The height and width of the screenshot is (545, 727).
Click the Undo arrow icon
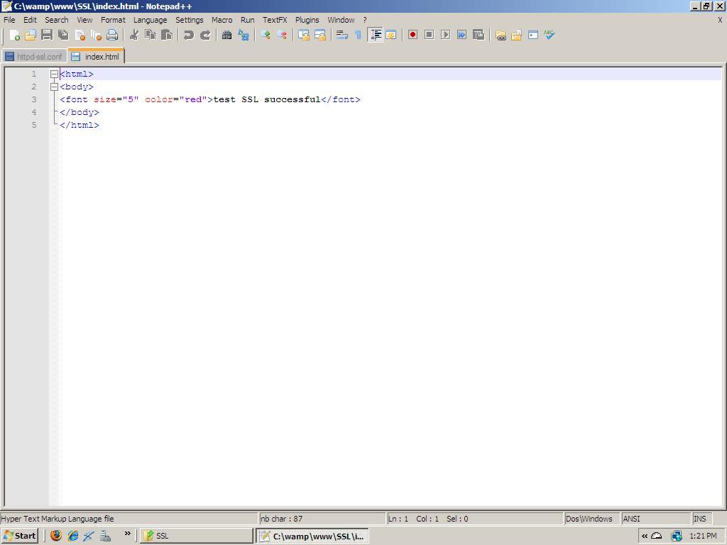[189, 35]
